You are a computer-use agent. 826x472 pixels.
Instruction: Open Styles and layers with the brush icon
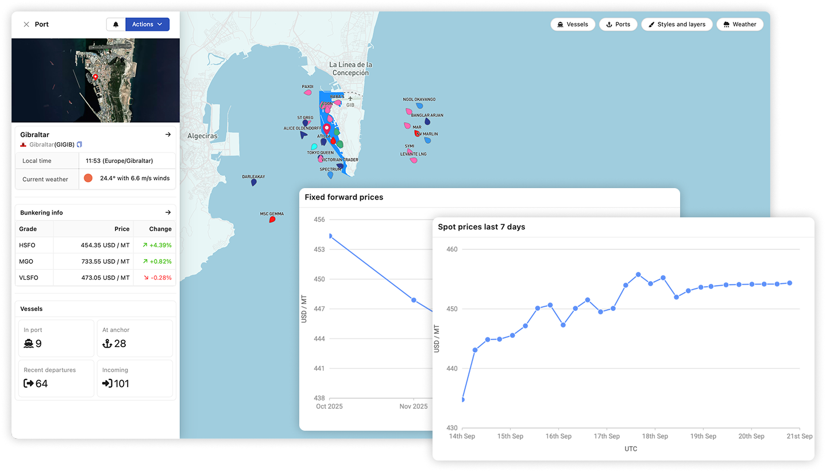point(677,24)
